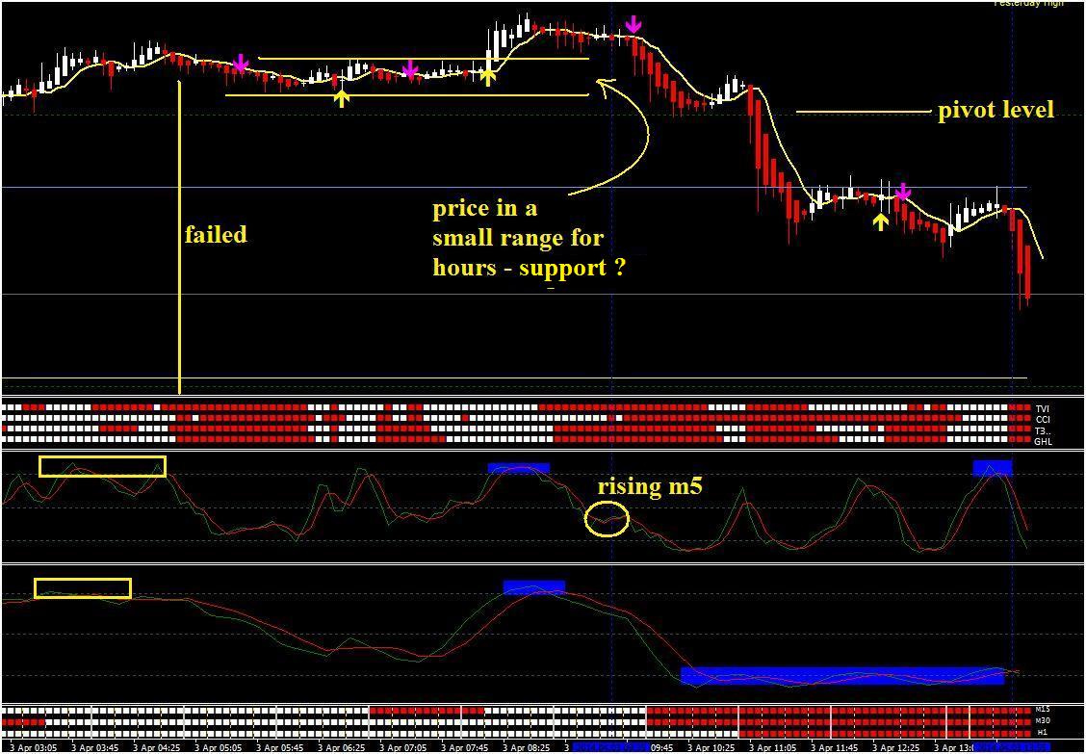Screen dimensions: 1086x754
Task: Click the yellow circle marking rising m5
Action: [x=607, y=519]
